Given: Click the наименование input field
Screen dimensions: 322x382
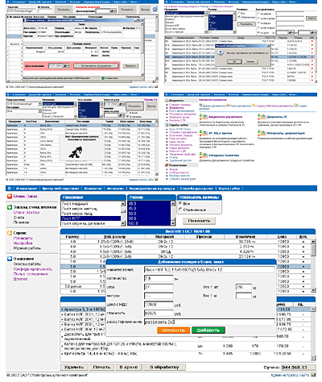Looking at the screenshot, I should [x=209, y=270].
